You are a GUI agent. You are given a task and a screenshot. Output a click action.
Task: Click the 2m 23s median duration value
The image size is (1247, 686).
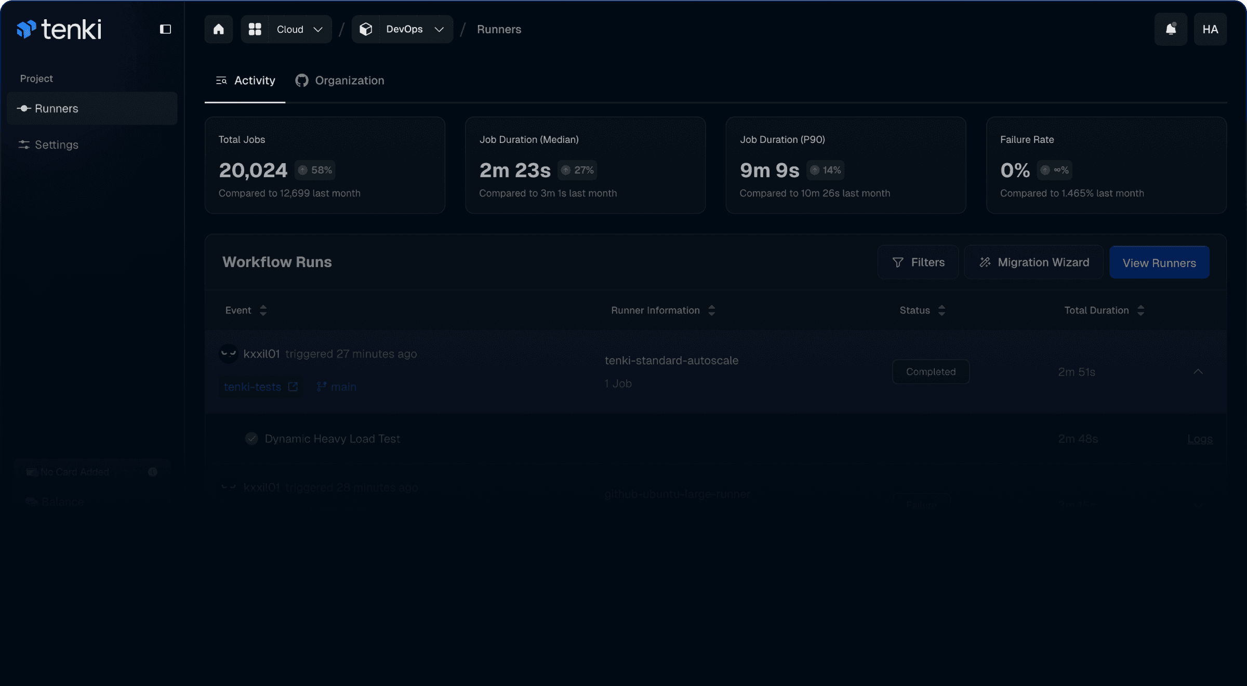point(515,170)
